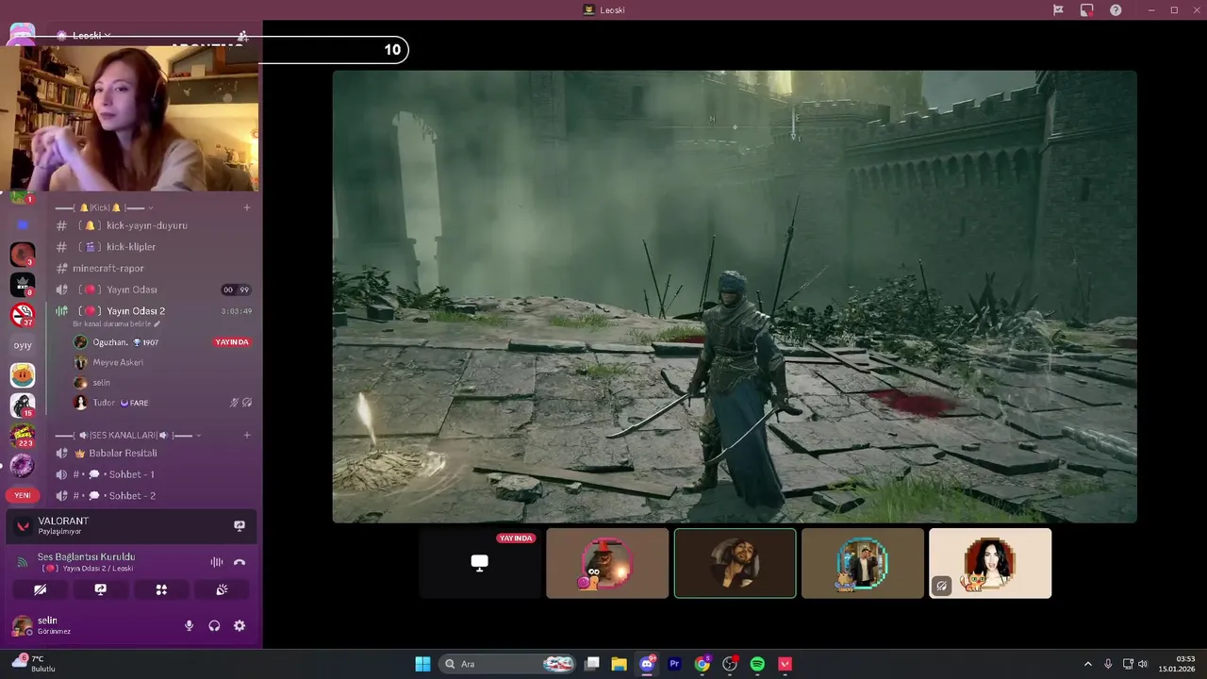
Task: Click the connection signal strength icon
Action: tap(23, 562)
